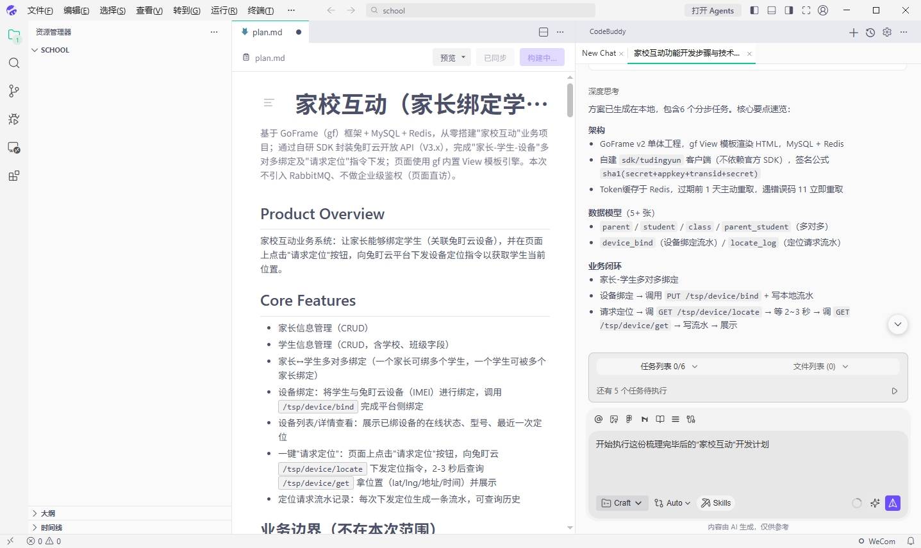The image size is (921, 548).
Task: Expand the 文件列表 (0) file list
Action: click(820, 367)
